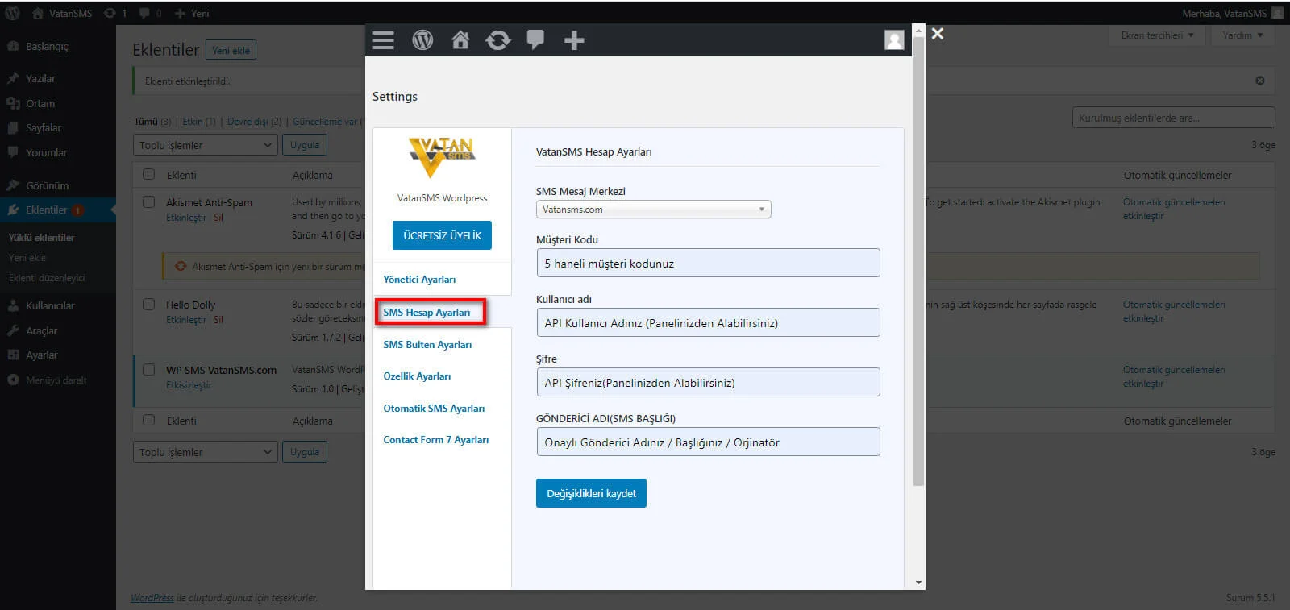Screen dimensions: 1290x610
Task: Click ÜCRETSİZ ÜYELİK button
Action: coord(442,235)
